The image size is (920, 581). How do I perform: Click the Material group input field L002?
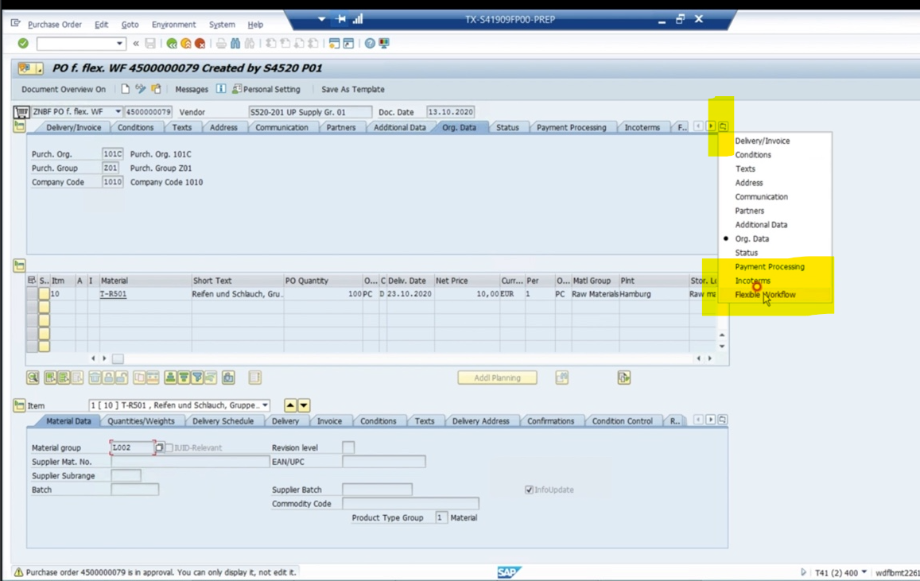tap(133, 447)
